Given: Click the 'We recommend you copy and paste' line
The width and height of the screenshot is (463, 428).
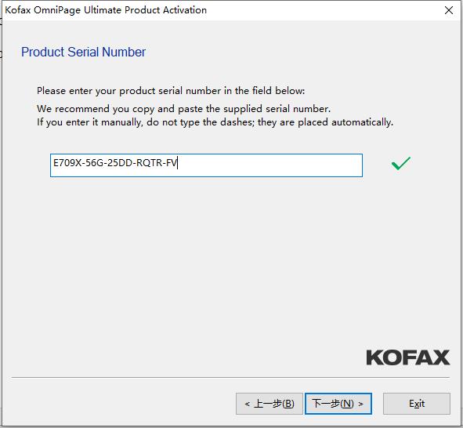Looking at the screenshot, I should [183, 109].
